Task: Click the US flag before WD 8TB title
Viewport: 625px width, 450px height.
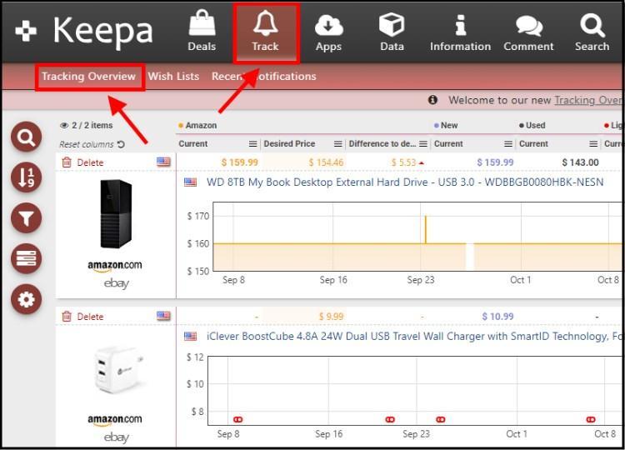Action: tap(190, 182)
